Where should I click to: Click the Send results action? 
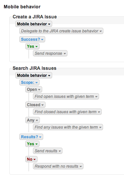[48, 151]
